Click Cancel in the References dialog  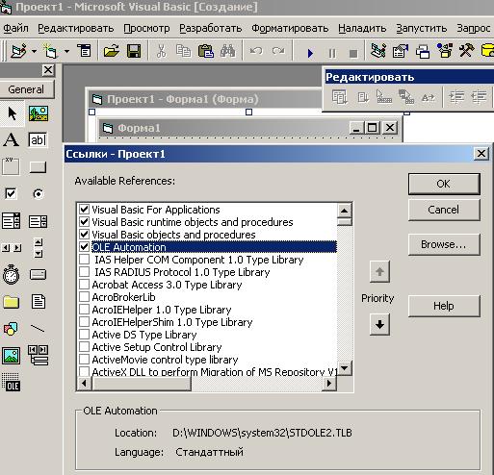pos(444,210)
